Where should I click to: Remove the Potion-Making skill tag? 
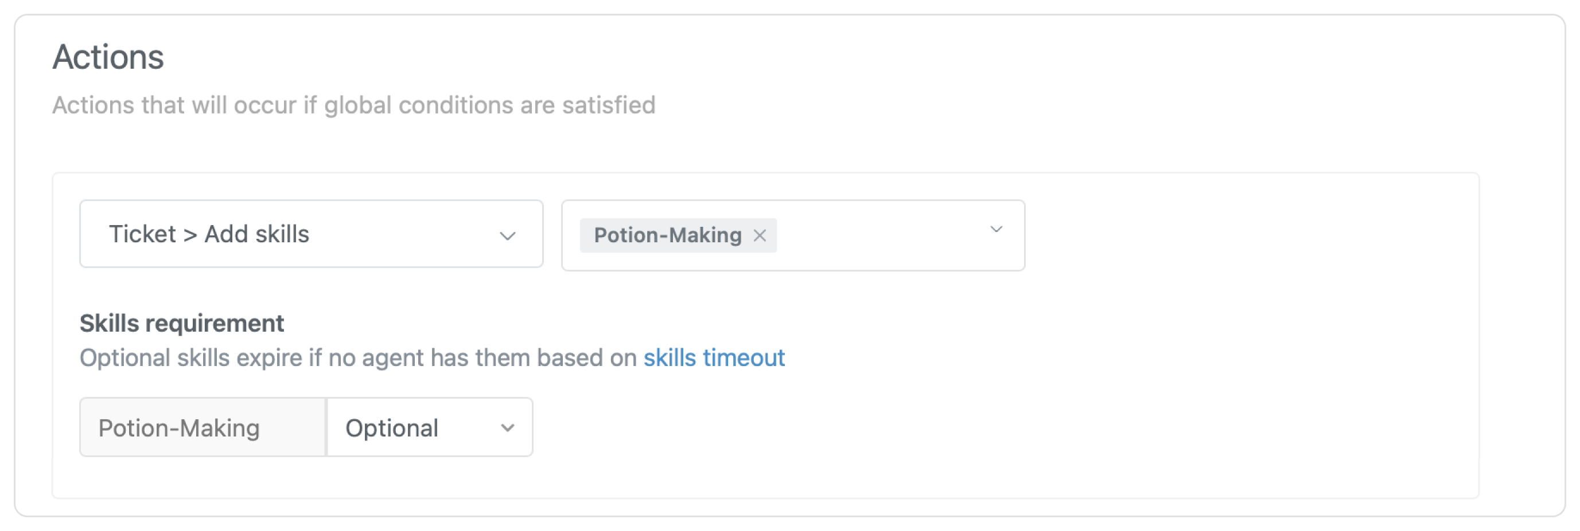coord(760,235)
